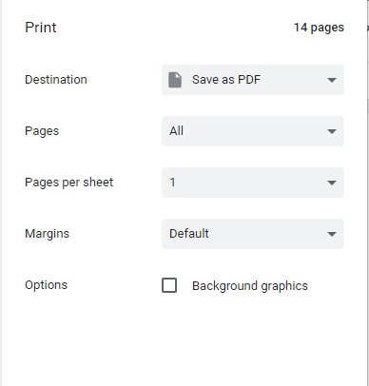Click the Pages per sheet label
Screen dimensions: 369x386
click(68, 183)
